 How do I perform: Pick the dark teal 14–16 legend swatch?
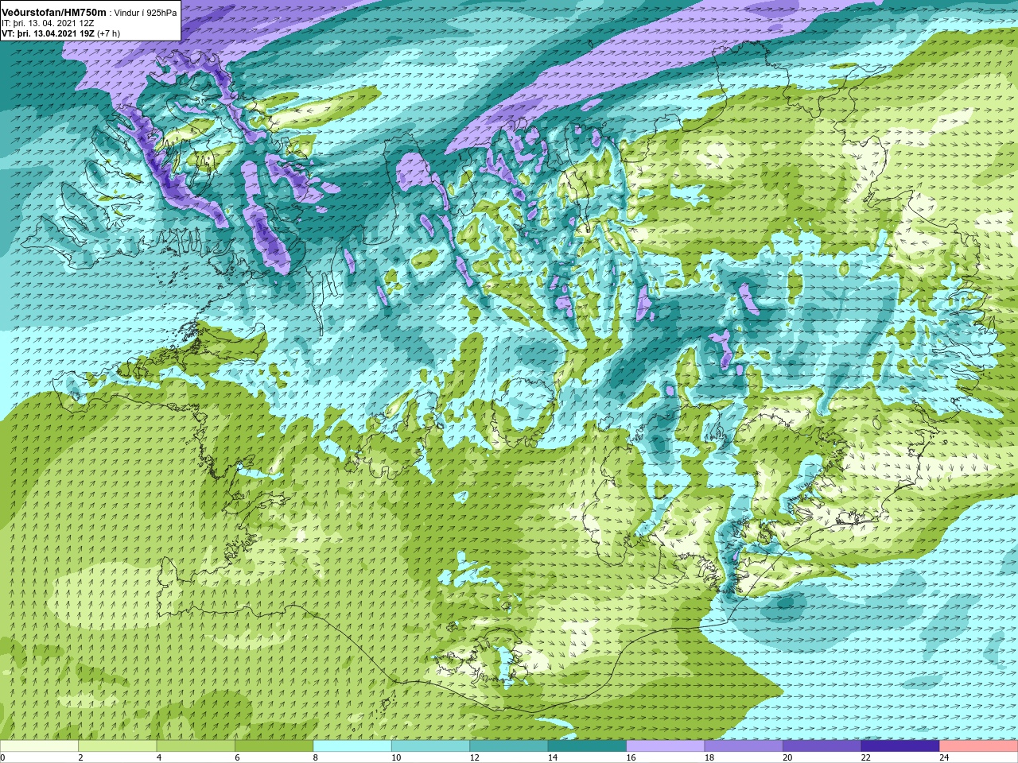pyautogui.click(x=587, y=746)
